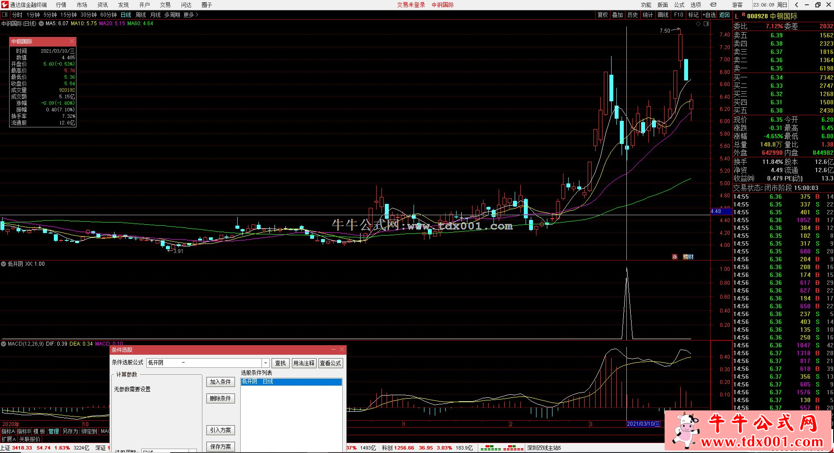Image resolution: width=834 pixels, height=453 pixels.
Task: Click the 返回 button
Action: pos(725,15)
